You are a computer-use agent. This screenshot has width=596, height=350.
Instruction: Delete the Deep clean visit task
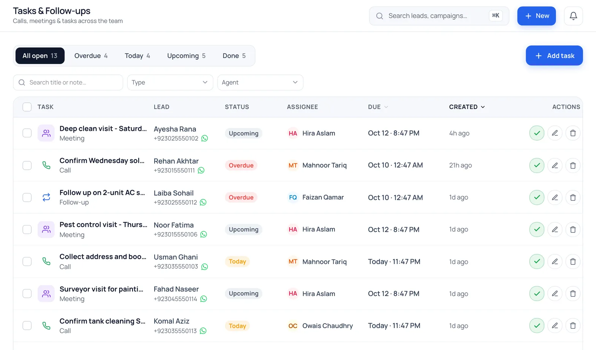point(573,133)
